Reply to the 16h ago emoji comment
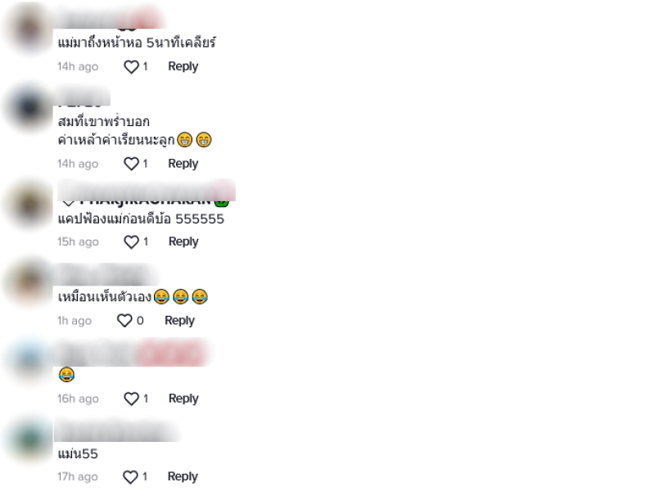This screenshot has height=491, width=655. pyautogui.click(x=183, y=399)
